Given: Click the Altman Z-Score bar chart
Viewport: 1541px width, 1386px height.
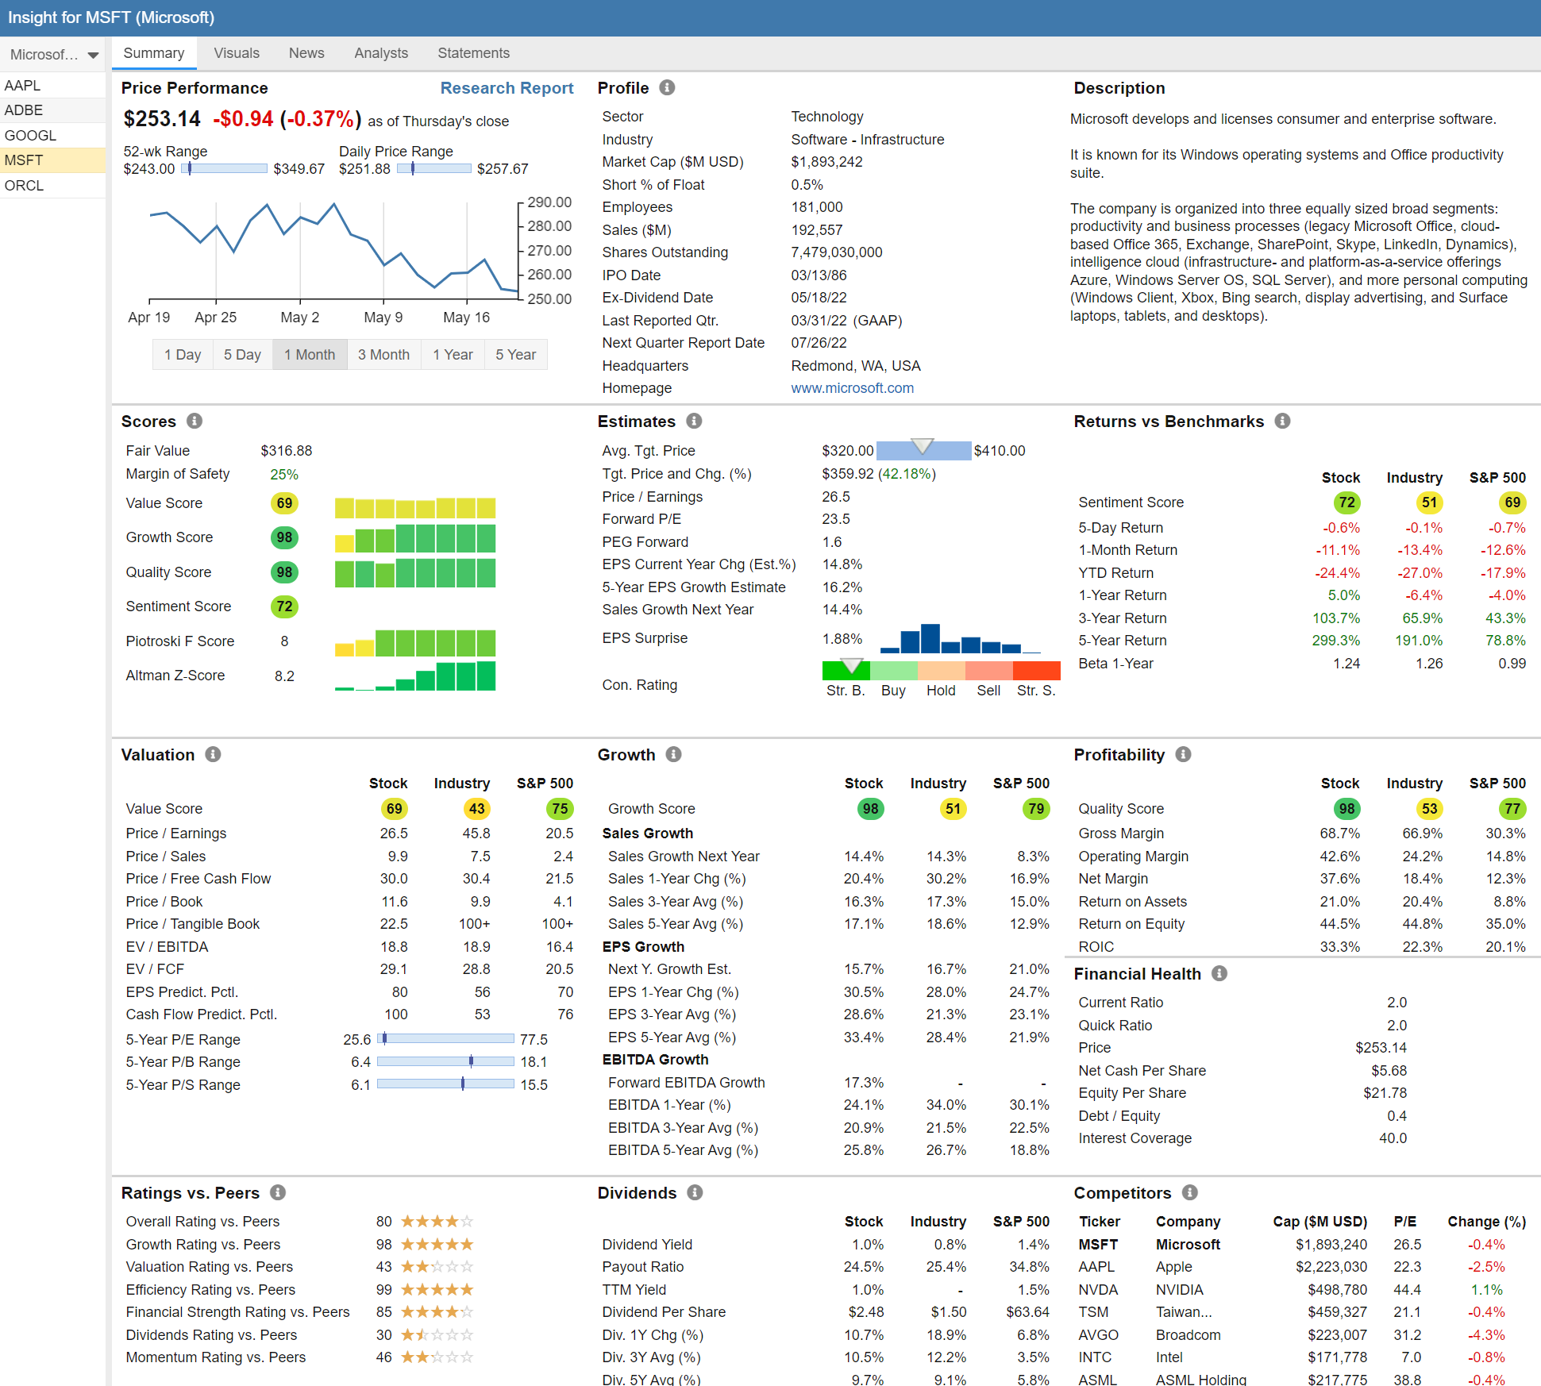Looking at the screenshot, I should pyautogui.click(x=415, y=676).
